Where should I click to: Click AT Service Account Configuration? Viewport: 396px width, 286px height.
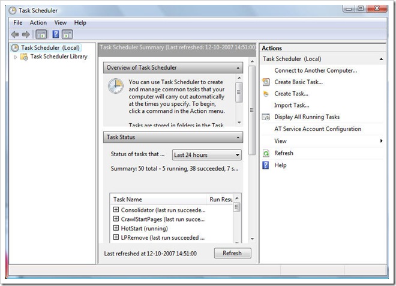318,129
